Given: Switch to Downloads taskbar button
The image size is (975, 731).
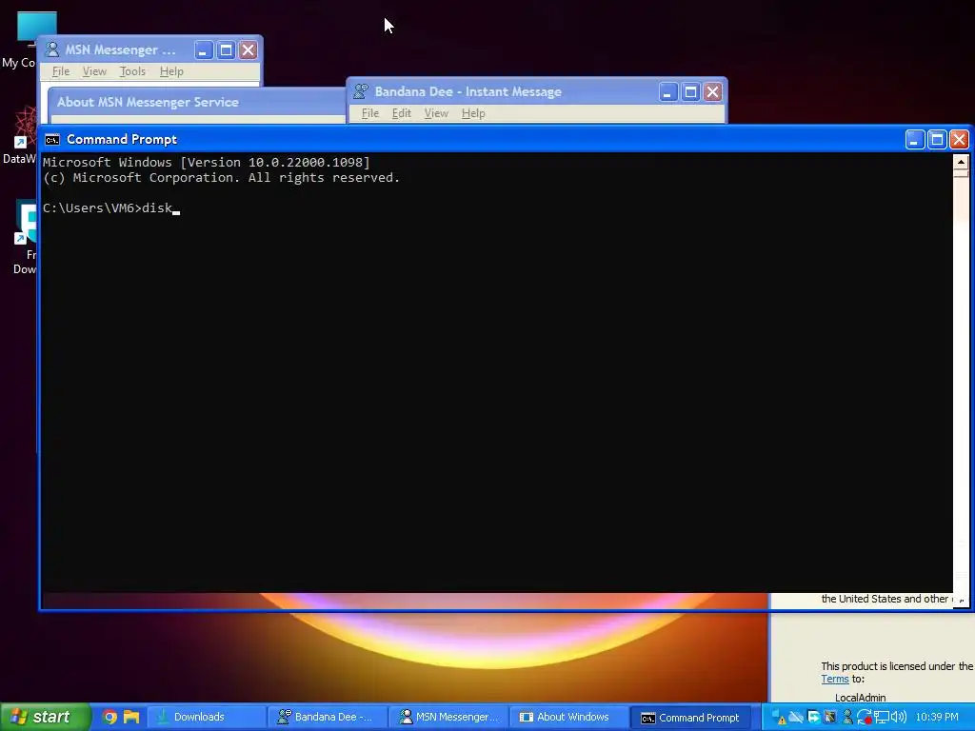Looking at the screenshot, I should (207, 717).
